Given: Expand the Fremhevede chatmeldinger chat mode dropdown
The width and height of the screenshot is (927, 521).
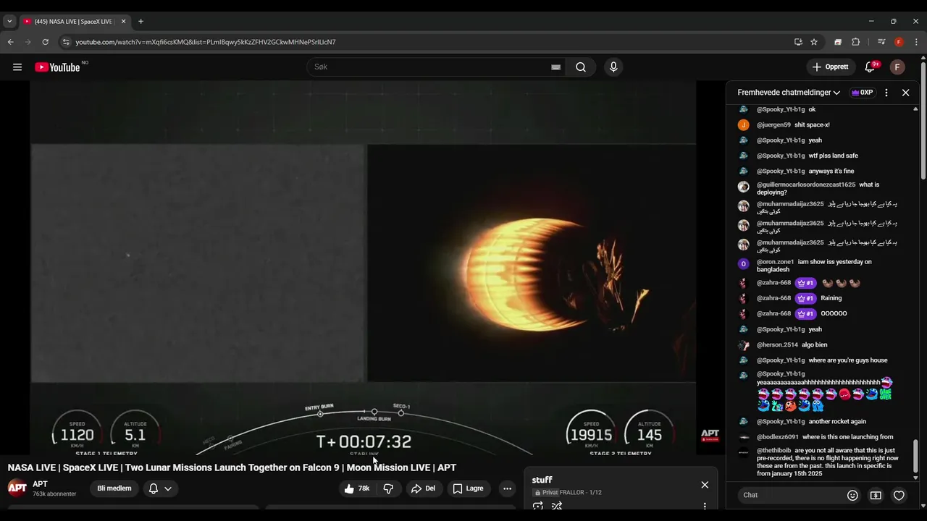Looking at the screenshot, I should pos(789,93).
